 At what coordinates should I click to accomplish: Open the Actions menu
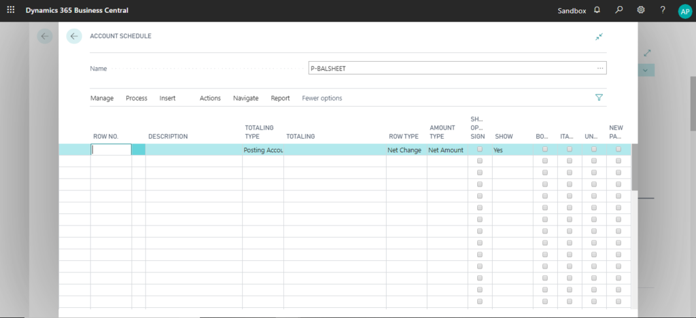pos(210,98)
